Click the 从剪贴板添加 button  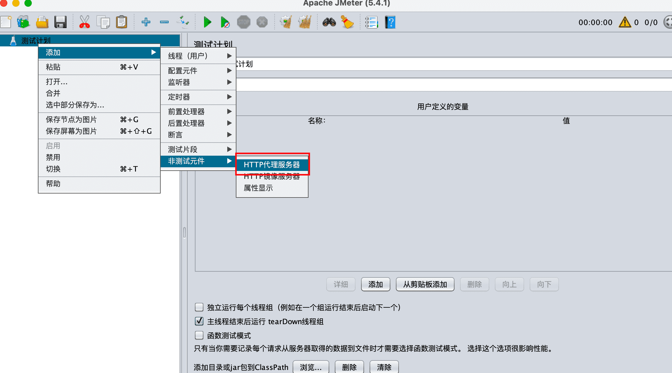click(x=425, y=284)
